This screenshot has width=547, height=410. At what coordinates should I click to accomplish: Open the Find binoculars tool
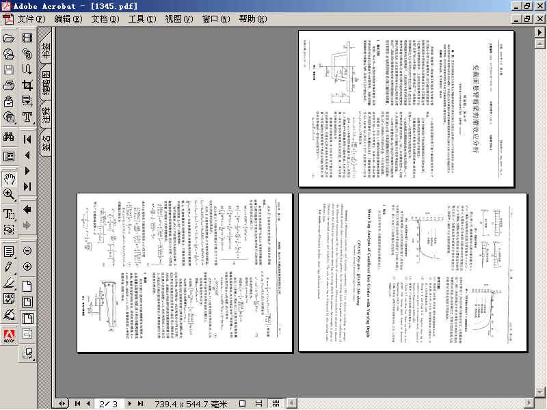pos(9,136)
